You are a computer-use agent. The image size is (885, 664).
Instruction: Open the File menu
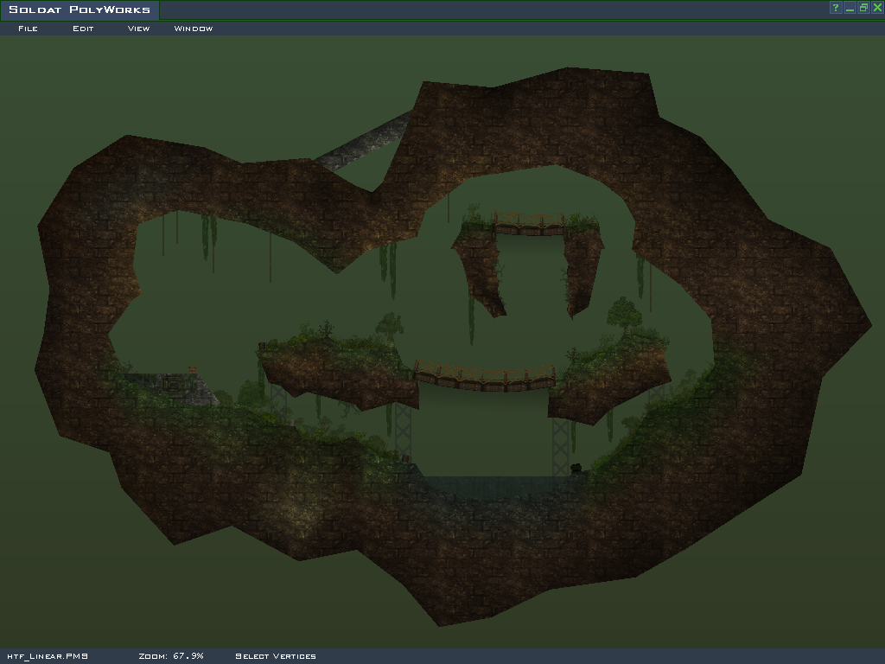click(x=28, y=29)
